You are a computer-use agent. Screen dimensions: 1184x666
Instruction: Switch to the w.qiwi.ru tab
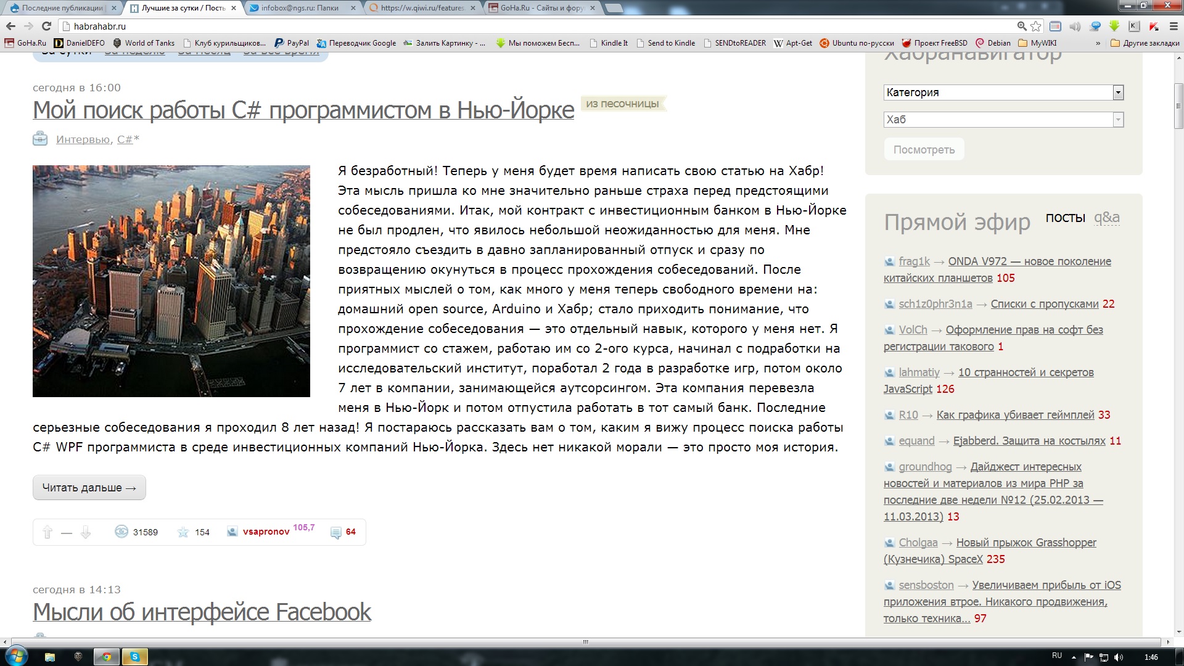pyautogui.click(x=422, y=8)
